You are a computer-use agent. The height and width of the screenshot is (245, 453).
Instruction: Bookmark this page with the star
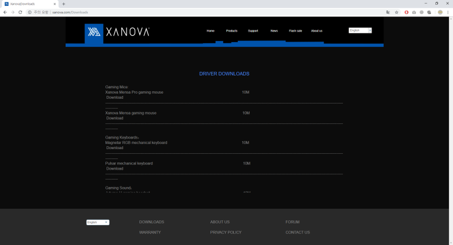click(397, 12)
